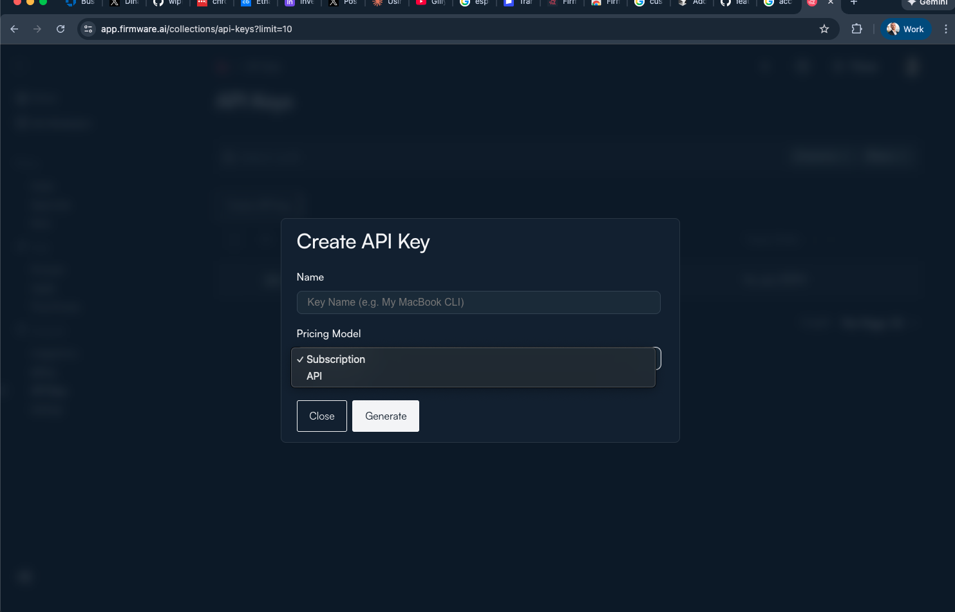Click the Work profile avatar
This screenshot has height=612, width=955.
(906, 29)
